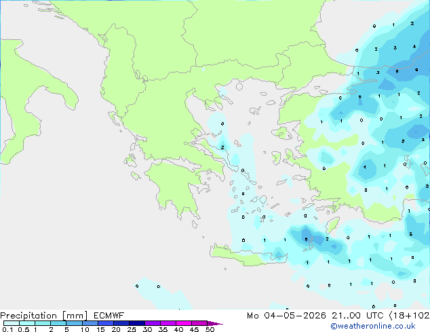
Task: Click the legend label '25'
Action: pyautogui.click(x=132, y=329)
